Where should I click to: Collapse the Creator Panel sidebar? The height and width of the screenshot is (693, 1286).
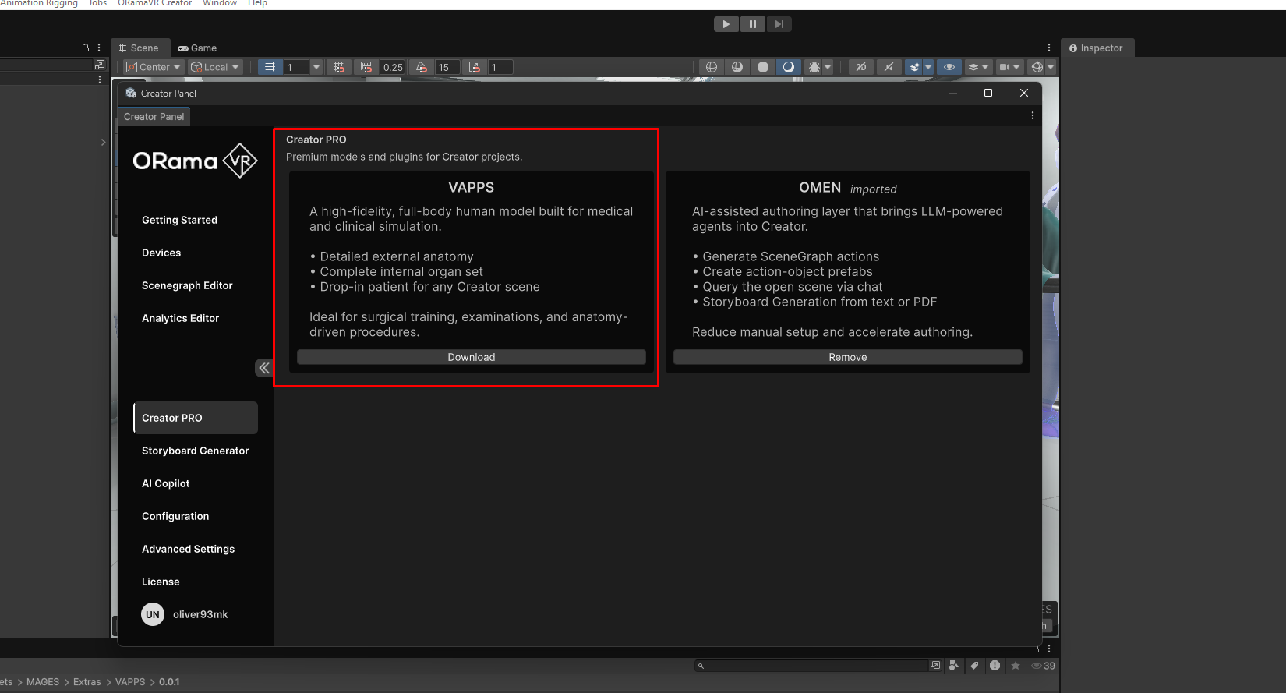[x=264, y=368]
